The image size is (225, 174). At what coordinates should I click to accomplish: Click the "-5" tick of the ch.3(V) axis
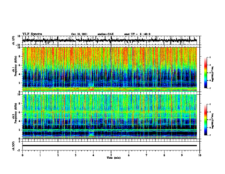pyautogui.click(x=19, y=150)
